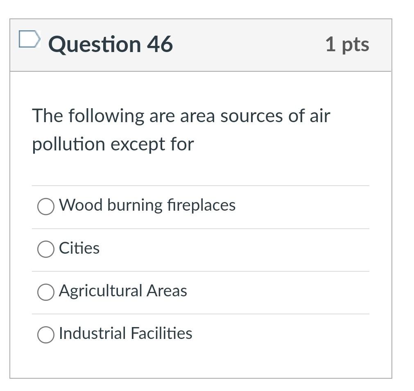Click the word Question in the header

(95, 45)
